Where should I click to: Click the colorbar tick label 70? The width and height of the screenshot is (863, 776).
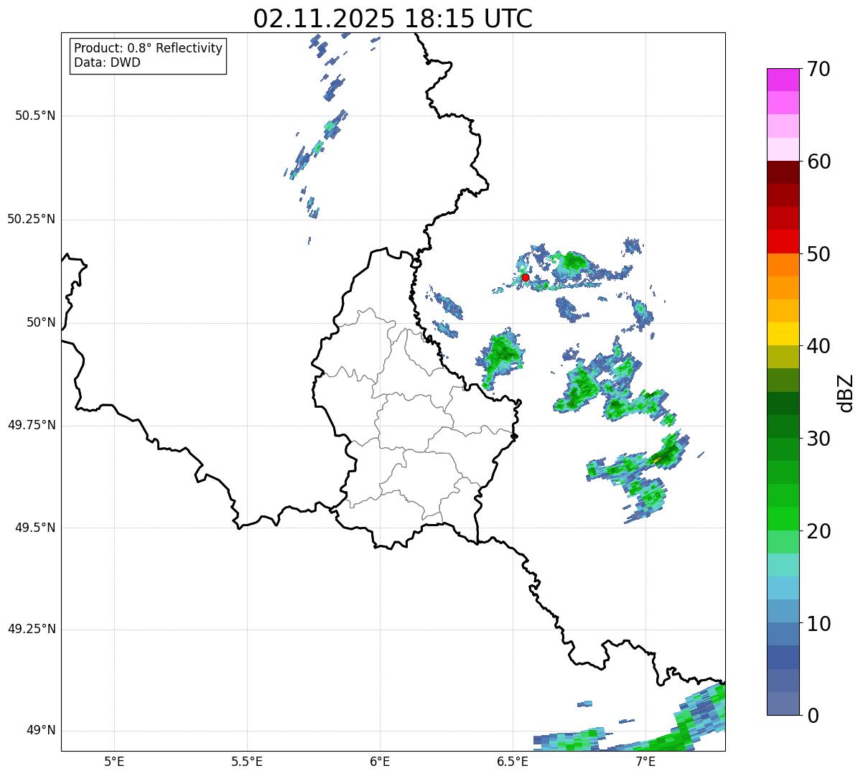[x=818, y=69]
